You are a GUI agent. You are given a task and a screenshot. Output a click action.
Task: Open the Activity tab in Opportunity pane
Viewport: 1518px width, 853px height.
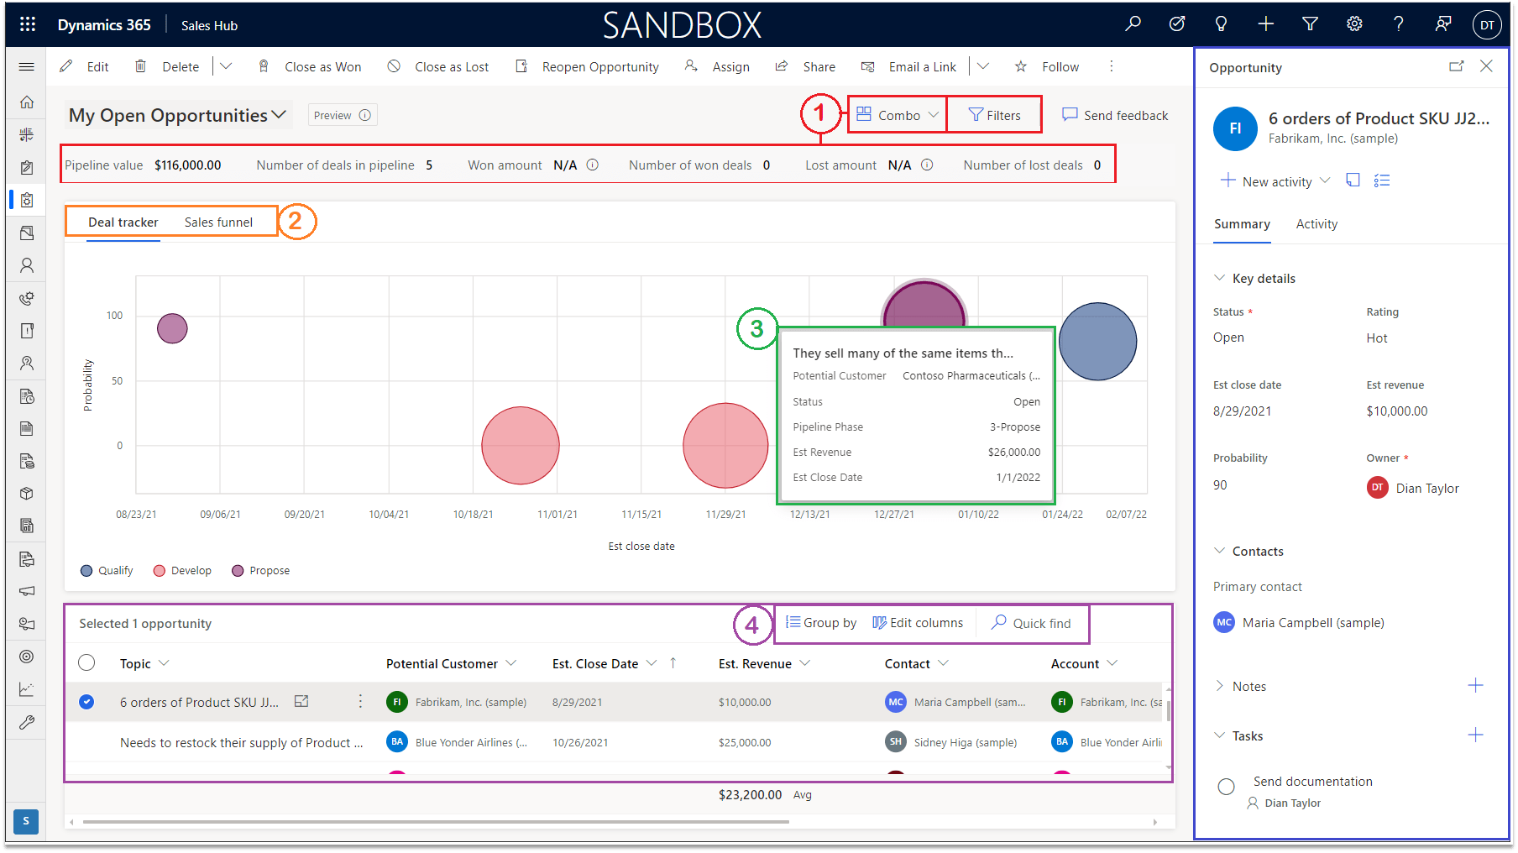coord(1316,224)
